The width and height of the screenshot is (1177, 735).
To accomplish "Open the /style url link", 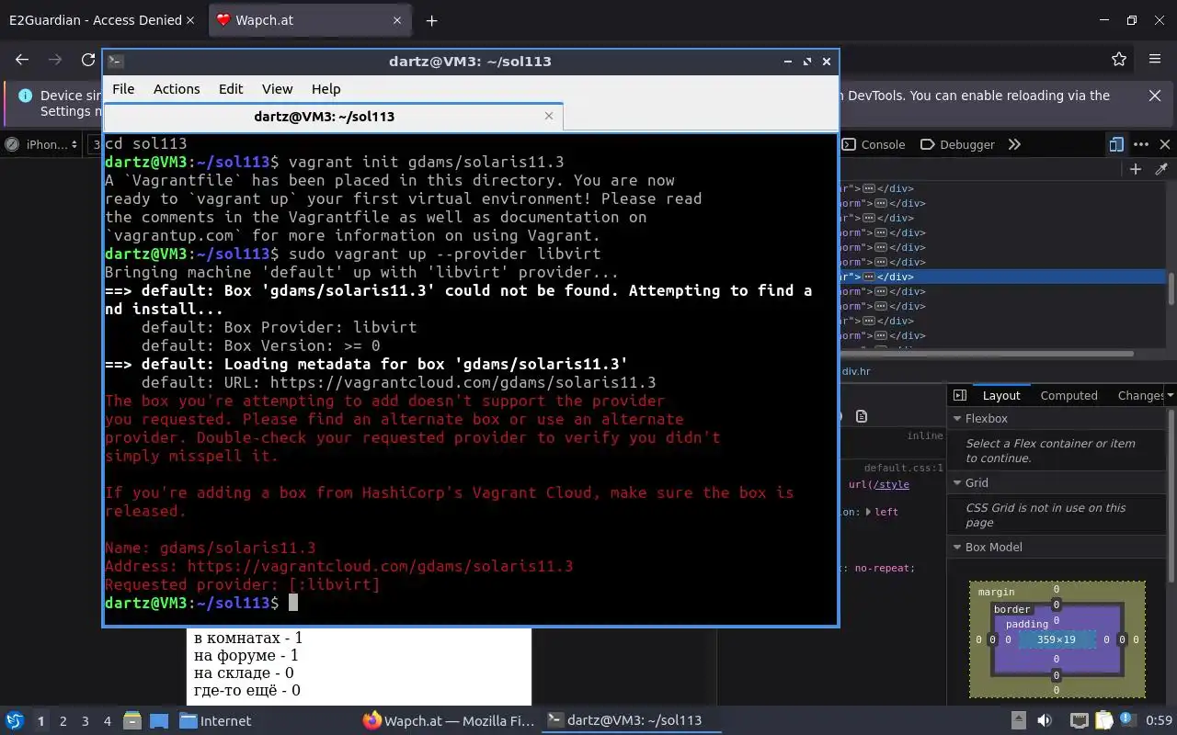I will pos(890,484).
